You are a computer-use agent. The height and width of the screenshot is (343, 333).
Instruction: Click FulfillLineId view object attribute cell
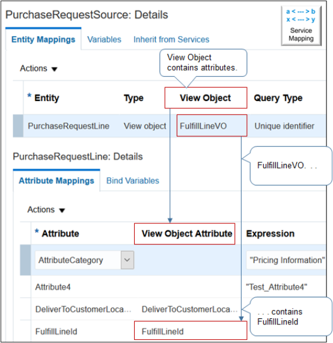point(191,330)
